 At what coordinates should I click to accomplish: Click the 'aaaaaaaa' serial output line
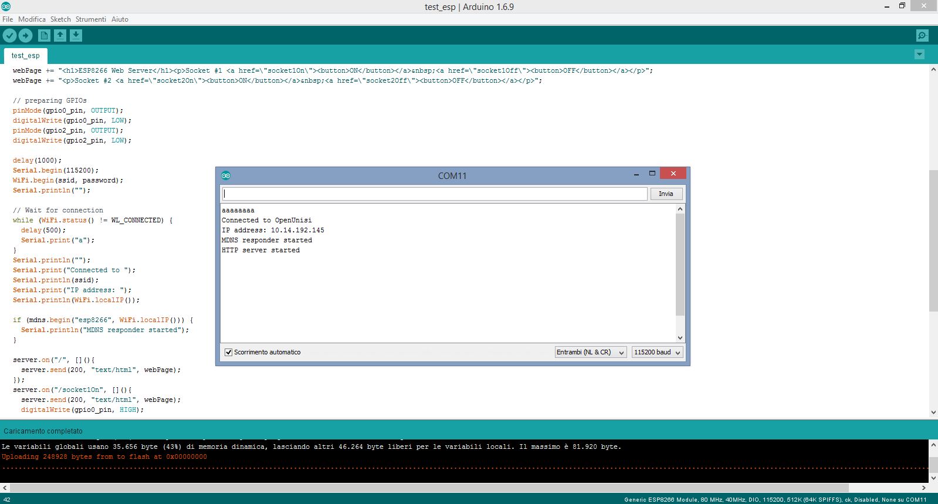pyautogui.click(x=238, y=210)
